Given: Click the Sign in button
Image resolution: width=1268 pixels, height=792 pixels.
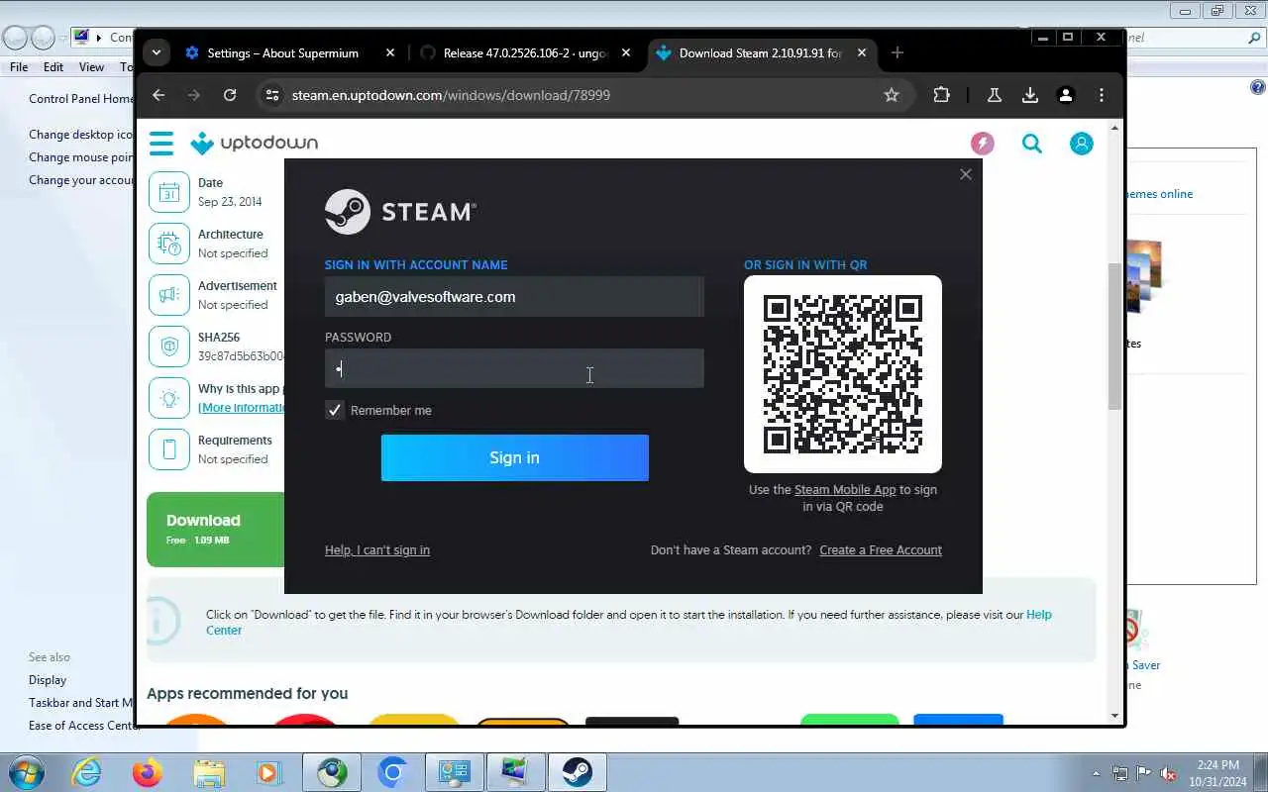Looking at the screenshot, I should pyautogui.click(x=515, y=457).
